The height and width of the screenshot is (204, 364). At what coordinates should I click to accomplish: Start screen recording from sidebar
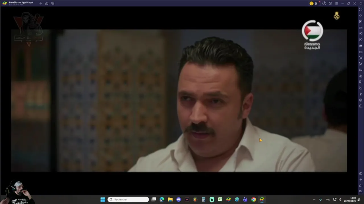[x=361, y=64]
